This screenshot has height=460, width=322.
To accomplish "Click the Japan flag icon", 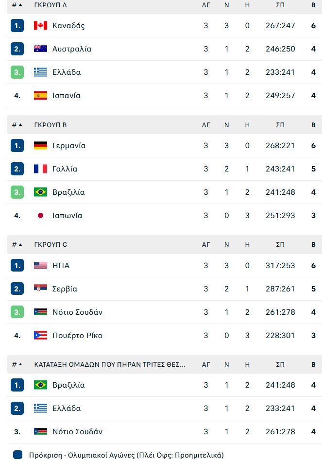I will tap(40, 215).
